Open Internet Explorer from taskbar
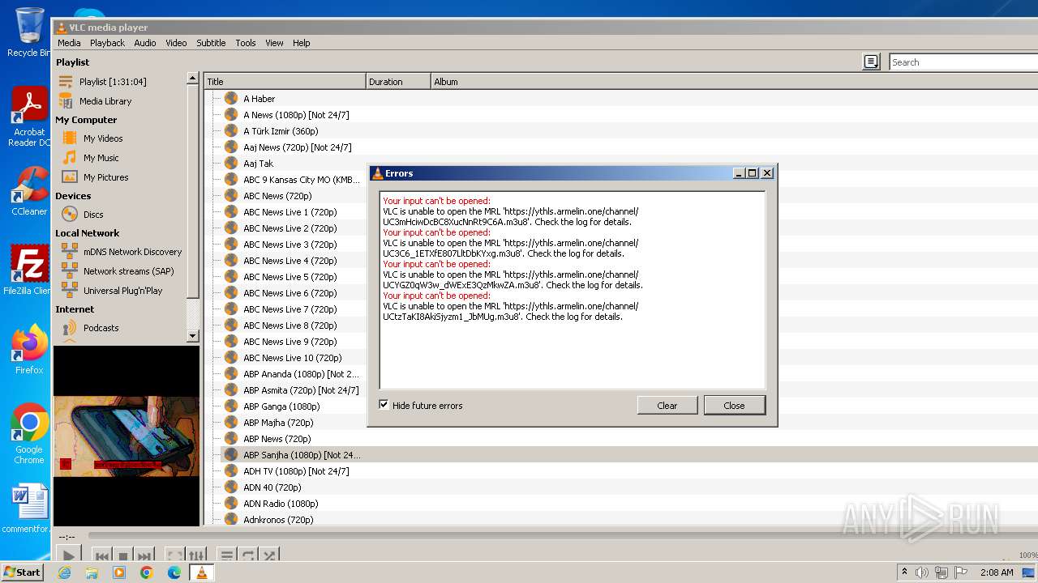Screen dimensions: 1038x583 coord(64,572)
